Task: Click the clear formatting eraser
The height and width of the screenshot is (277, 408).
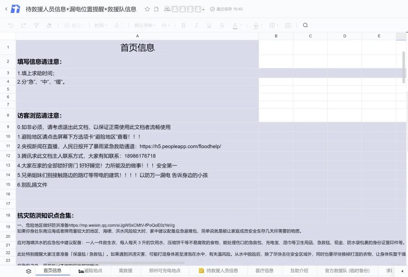Action: pos(49,25)
